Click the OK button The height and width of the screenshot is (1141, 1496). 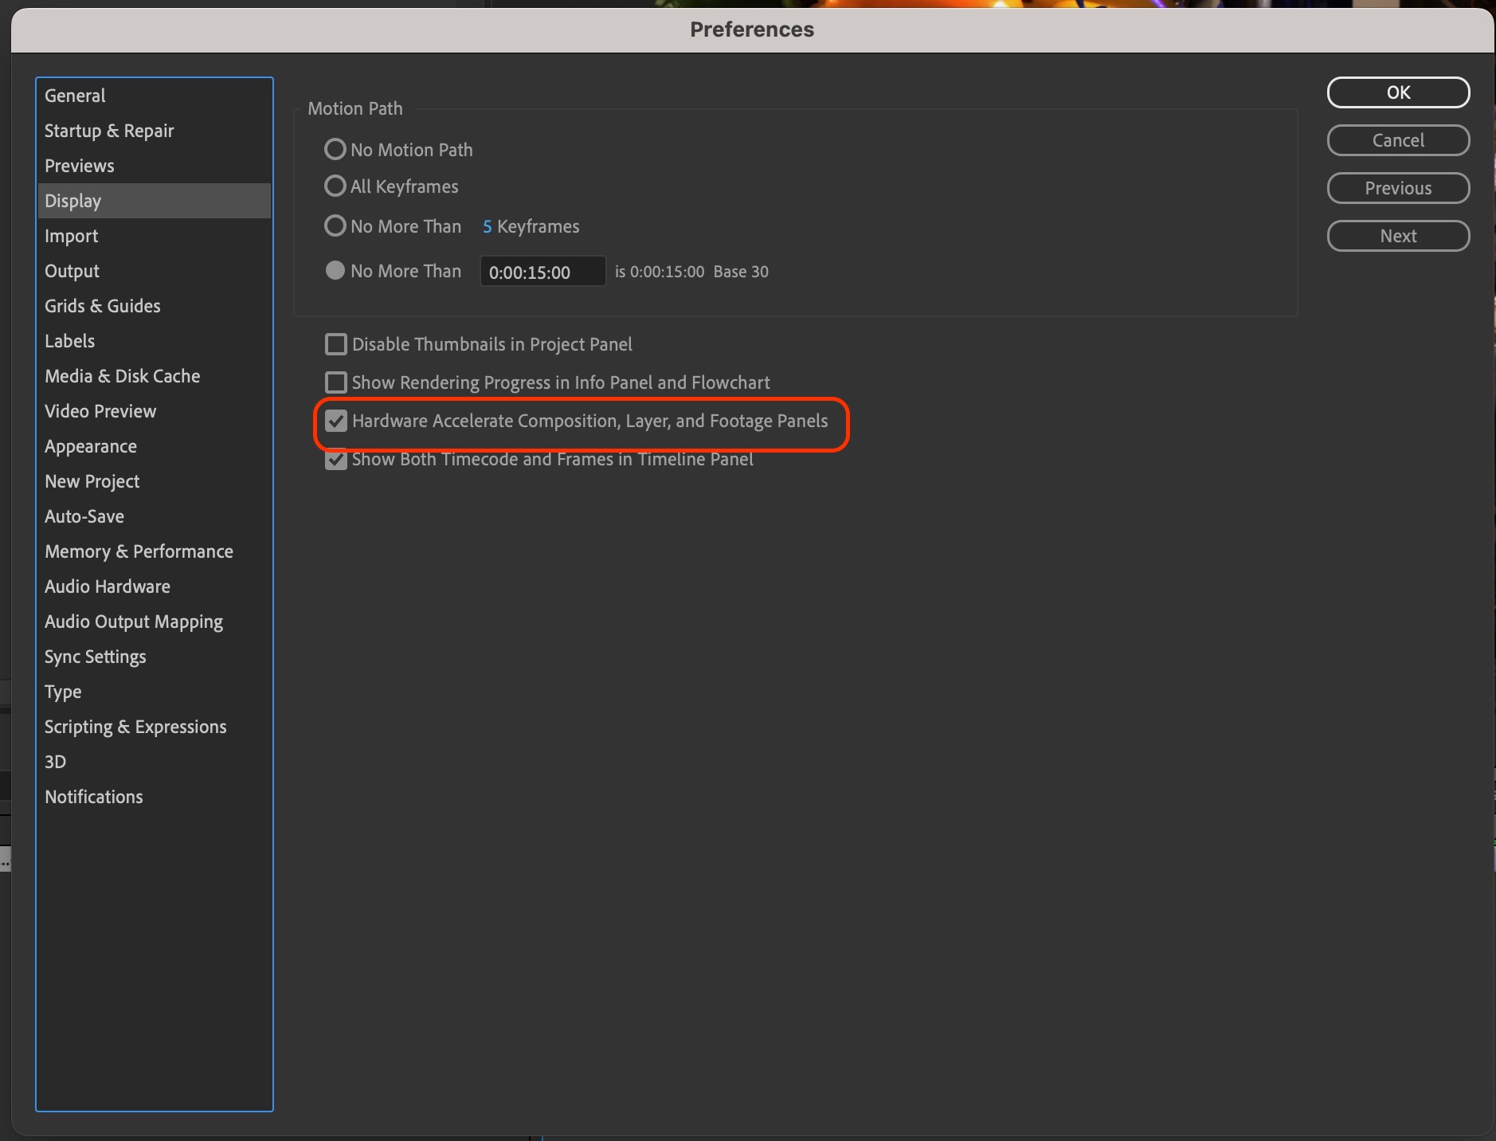pos(1397,92)
